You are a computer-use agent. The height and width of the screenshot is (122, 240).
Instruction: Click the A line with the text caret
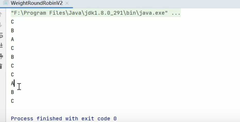click(12, 83)
